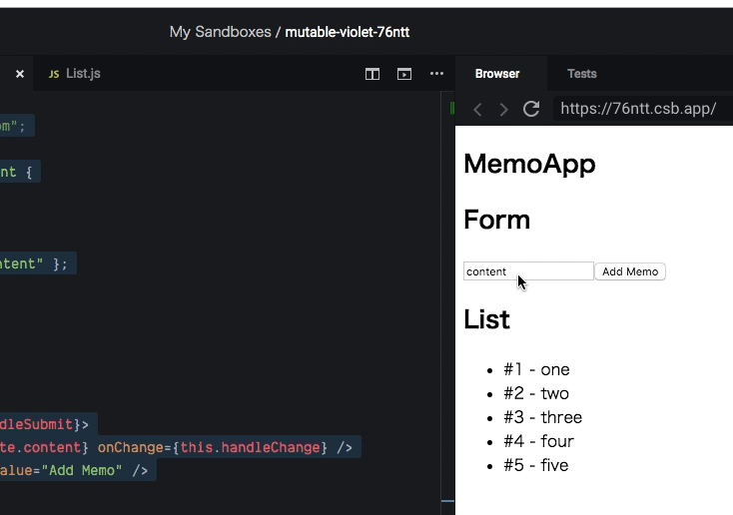Go back in the preview browser
The width and height of the screenshot is (733, 515).
point(477,109)
